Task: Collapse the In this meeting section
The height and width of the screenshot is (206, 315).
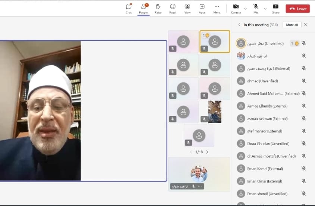Action: tap(239, 25)
